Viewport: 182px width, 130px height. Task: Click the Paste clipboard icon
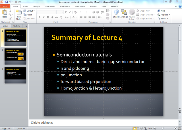pos(4,12)
